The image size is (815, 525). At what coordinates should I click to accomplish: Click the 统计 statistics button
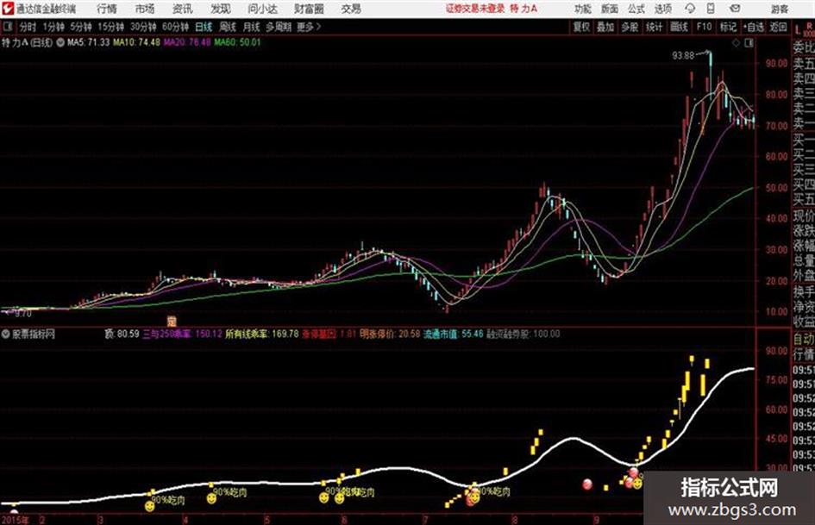[x=654, y=27]
